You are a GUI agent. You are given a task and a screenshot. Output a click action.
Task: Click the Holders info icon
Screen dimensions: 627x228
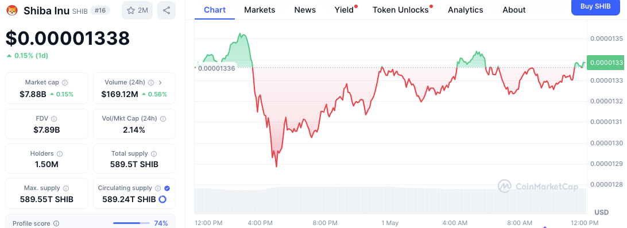point(60,153)
